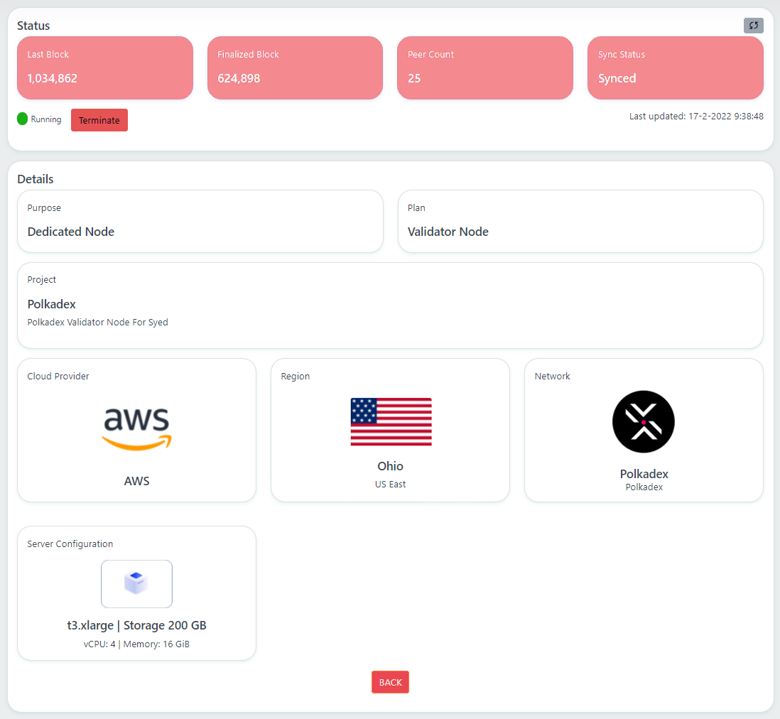Click the Peer Count card showing 25

pyautogui.click(x=485, y=67)
